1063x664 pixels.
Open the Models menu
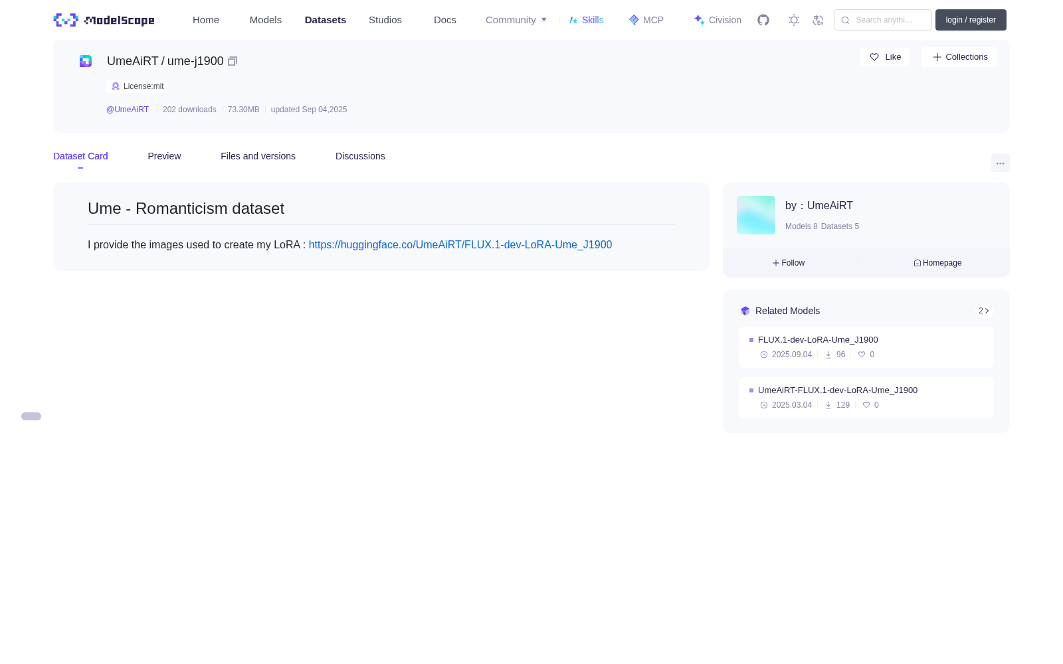tap(266, 20)
